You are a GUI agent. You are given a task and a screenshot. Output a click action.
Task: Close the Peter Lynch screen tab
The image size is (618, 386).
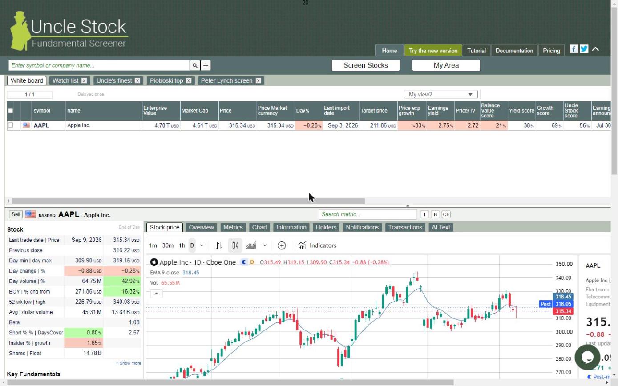point(258,80)
